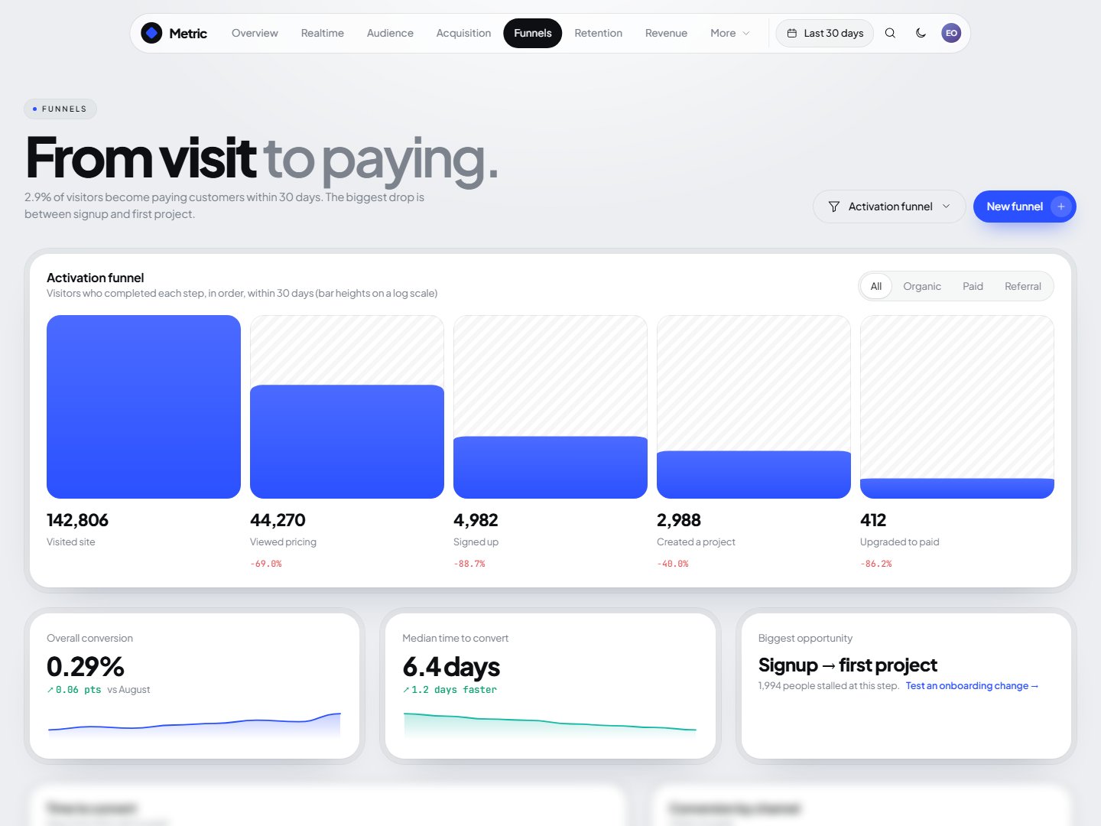Click the funnel filter icon
The height and width of the screenshot is (826, 1101).
pyautogui.click(x=834, y=206)
